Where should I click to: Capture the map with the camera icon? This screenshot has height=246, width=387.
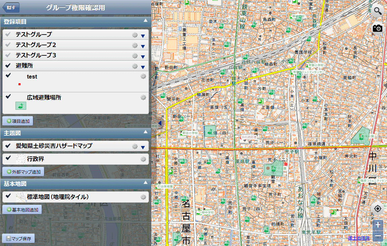(377, 29)
